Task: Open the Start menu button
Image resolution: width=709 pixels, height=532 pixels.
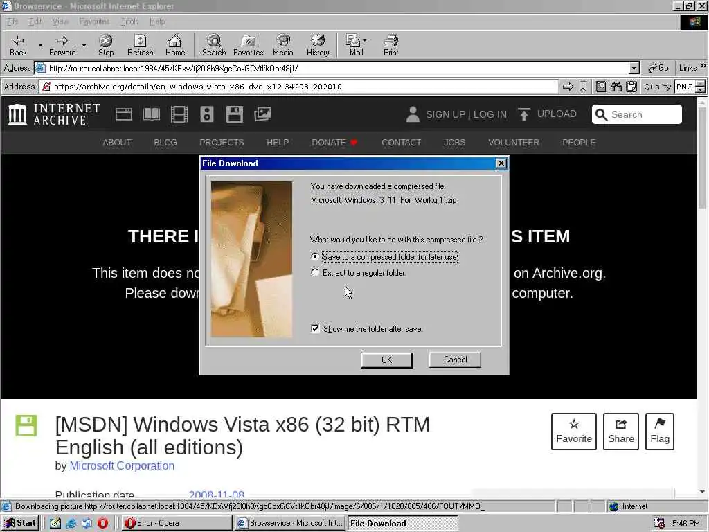Action: coord(20,523)
